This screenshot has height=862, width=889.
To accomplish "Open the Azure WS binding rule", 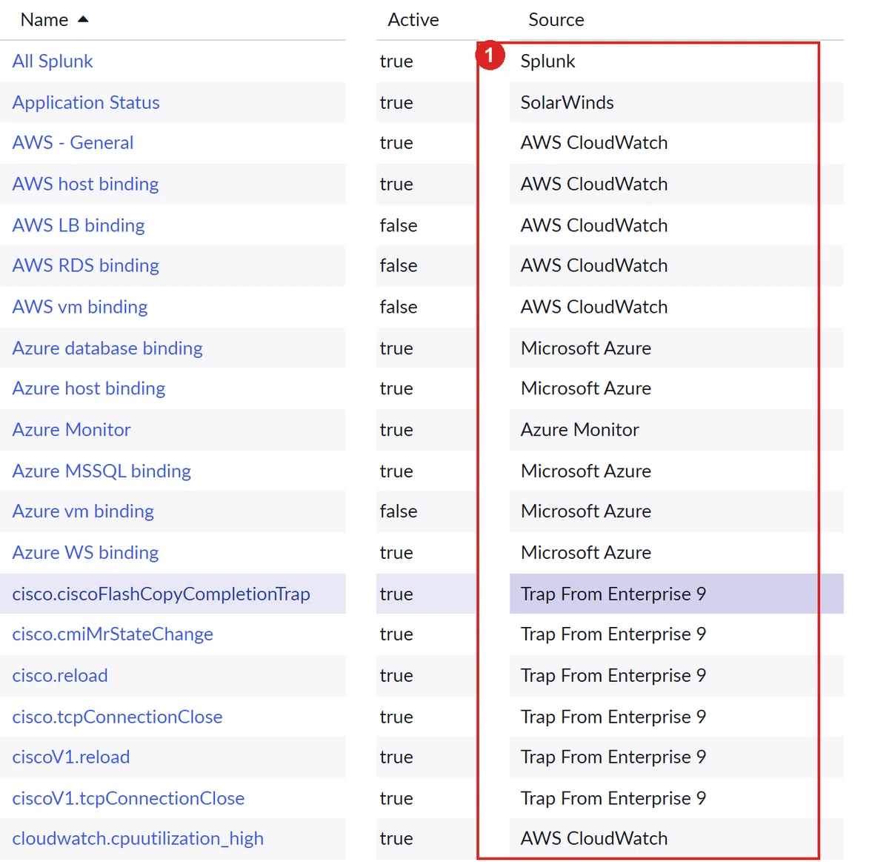I will (85, 553).
